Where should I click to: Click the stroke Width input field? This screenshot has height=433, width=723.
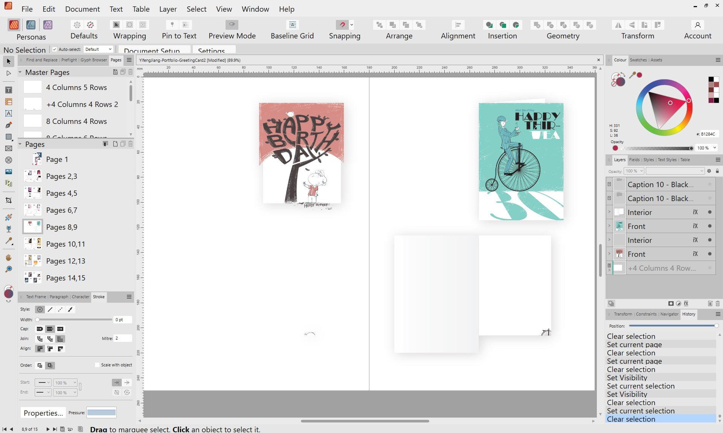tap(123, 320)
